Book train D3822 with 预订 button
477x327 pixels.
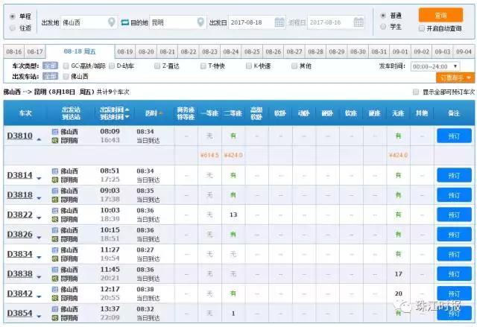pos(454,215)
